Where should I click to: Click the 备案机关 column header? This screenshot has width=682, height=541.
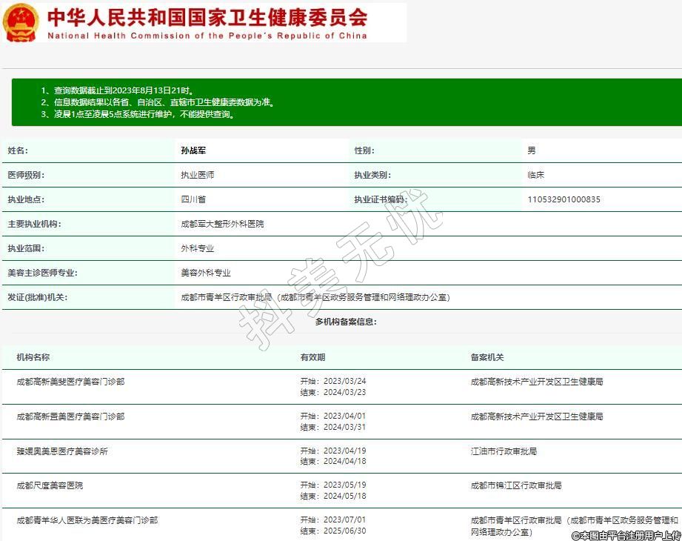point(487,357)
